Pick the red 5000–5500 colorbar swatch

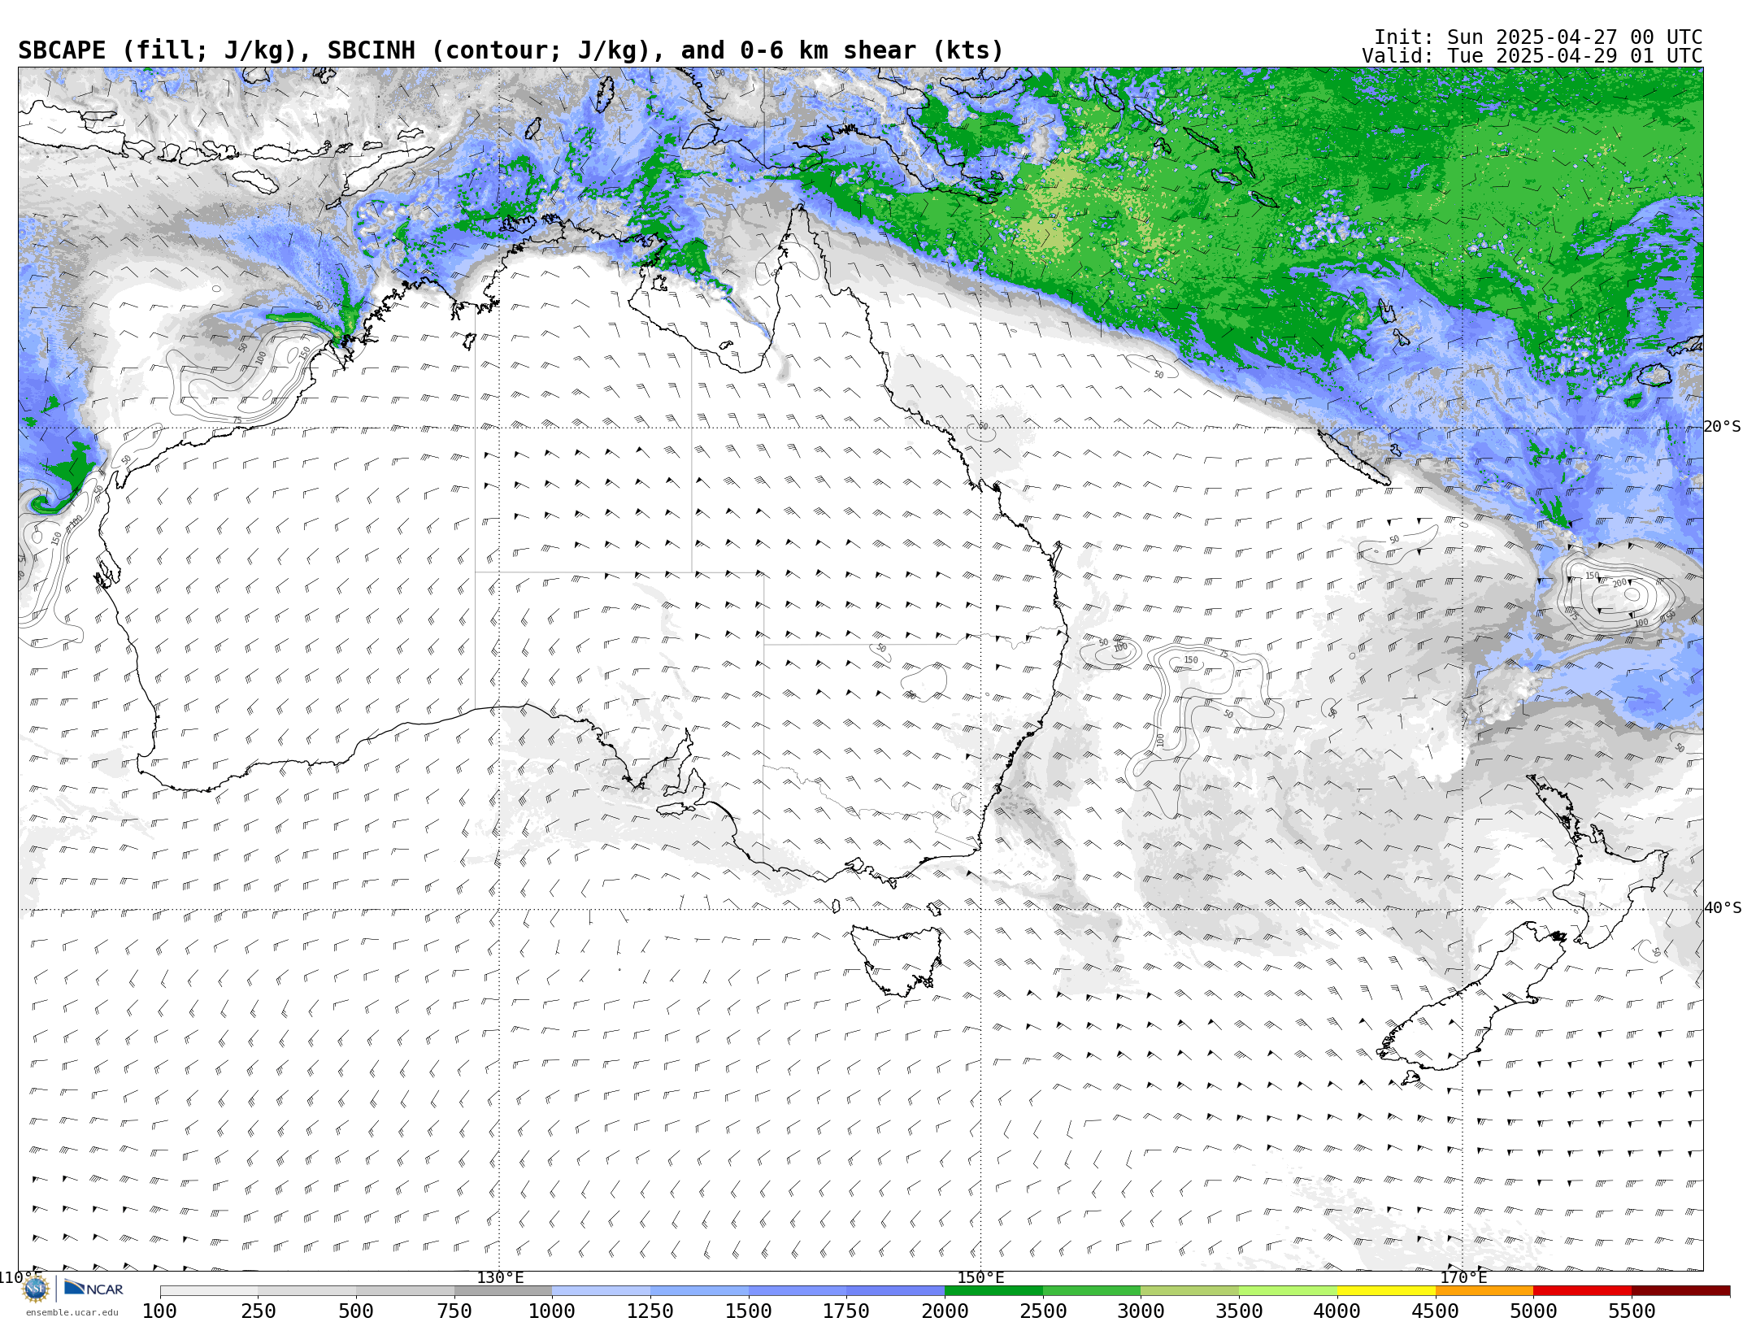pos(1582,1291)
